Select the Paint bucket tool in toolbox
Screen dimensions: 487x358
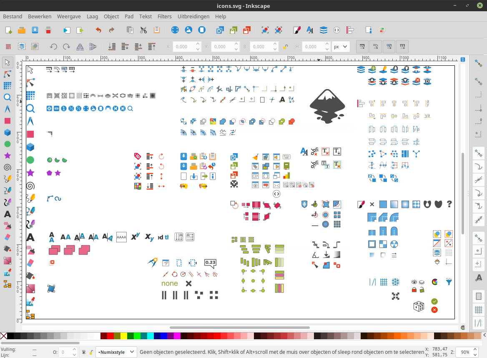[8, 249]
